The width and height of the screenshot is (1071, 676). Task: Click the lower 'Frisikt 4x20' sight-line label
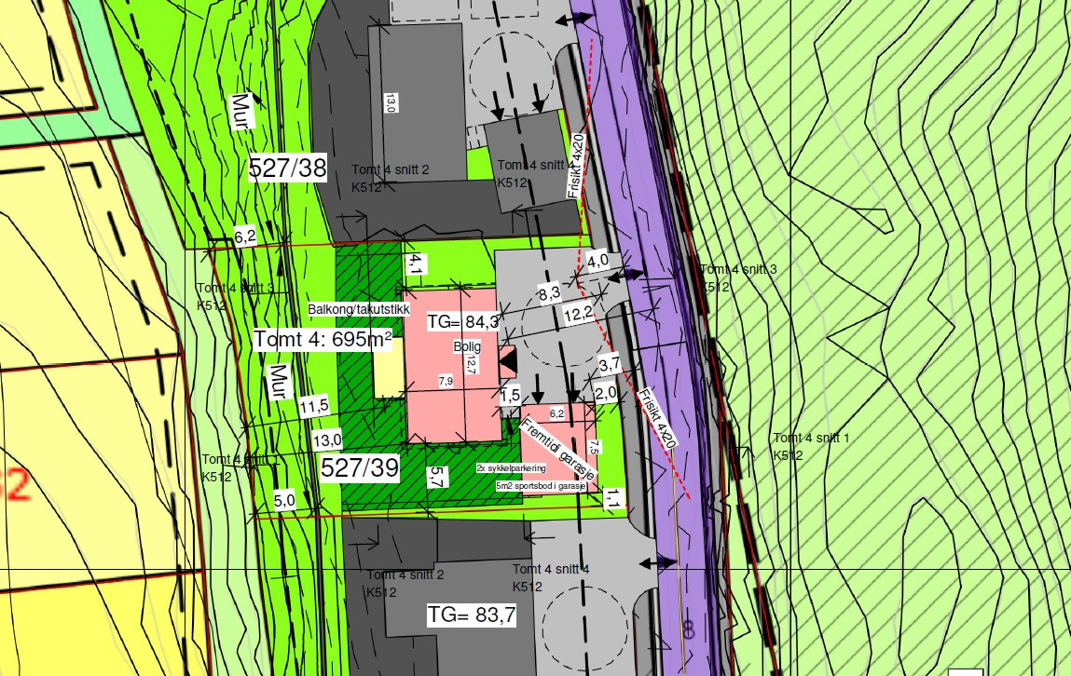[657, 418]
